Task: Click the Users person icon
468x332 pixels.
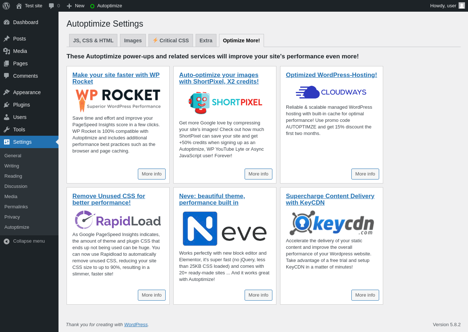Action: 7,117
